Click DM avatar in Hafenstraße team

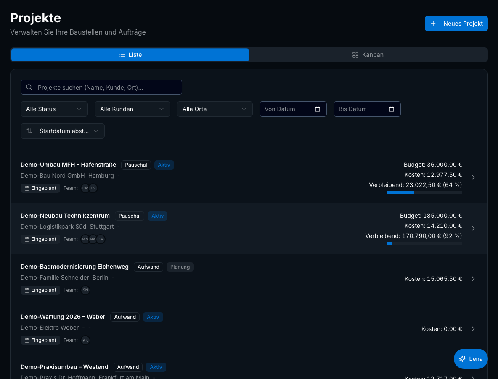85,188
